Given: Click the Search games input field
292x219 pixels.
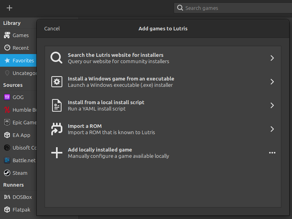Looking at the screenshot, I should (x=233, y=8).
